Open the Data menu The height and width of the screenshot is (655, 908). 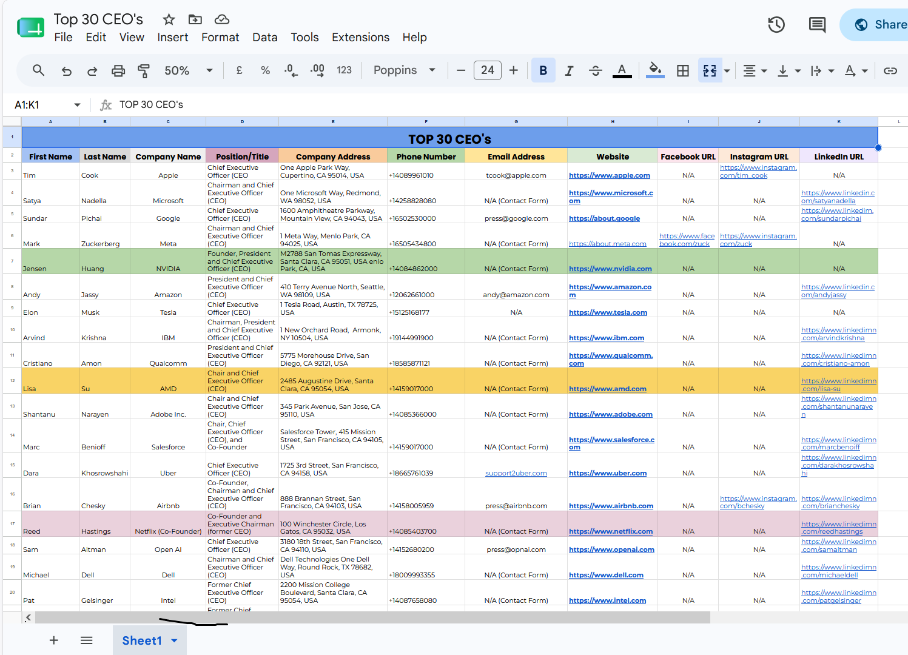coord(265,38)
